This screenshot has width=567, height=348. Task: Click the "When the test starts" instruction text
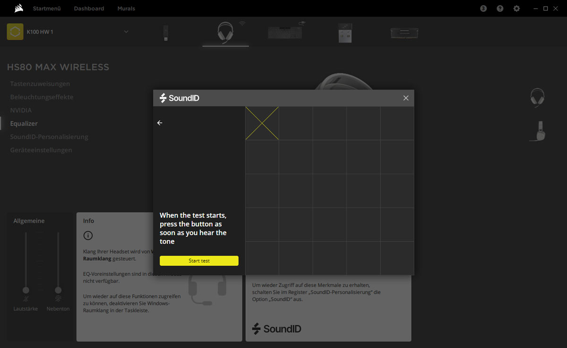193,228
